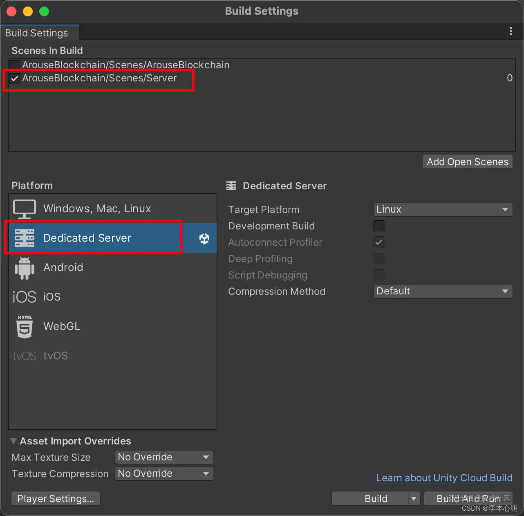Click the iOS platform logo icon

point(25,297)
